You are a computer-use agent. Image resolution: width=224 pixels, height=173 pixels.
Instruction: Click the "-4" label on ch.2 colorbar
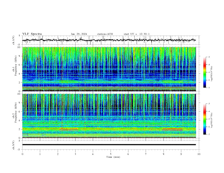coord(209,111)
